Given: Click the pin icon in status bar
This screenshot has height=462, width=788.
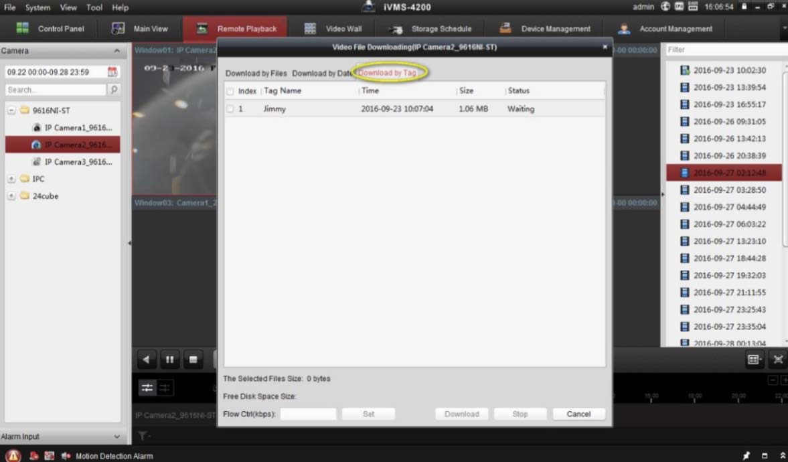Looking at the screenshot, I should (x=746, y=455).
